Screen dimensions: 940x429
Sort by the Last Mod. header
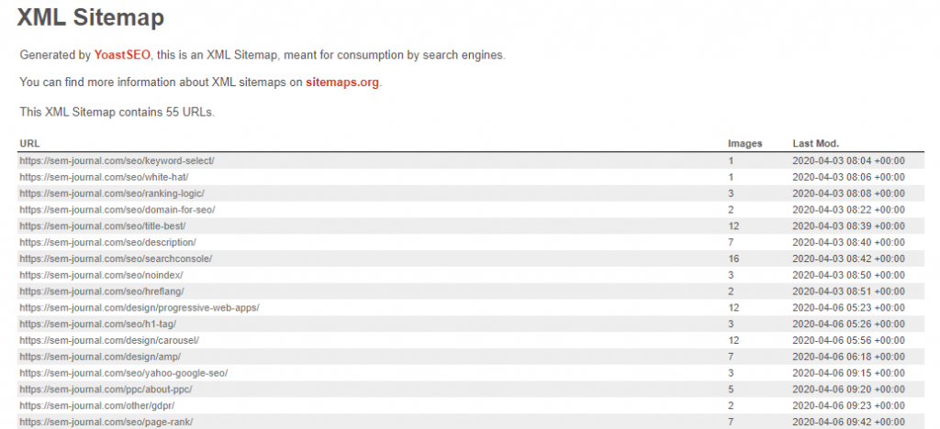(x=816, y=144)
